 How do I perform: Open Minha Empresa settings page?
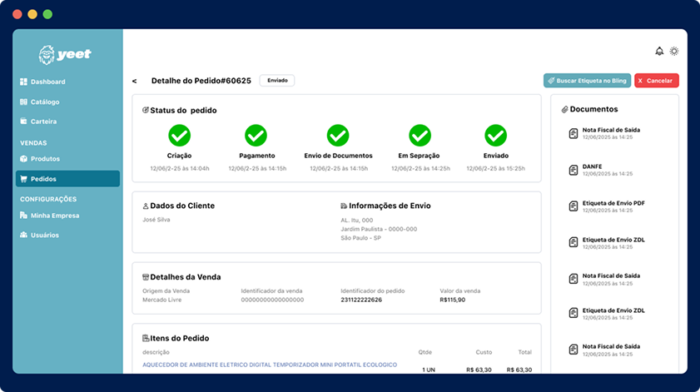click(55, 216)
